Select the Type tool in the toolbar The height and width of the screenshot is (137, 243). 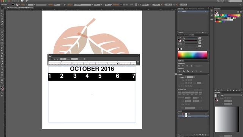click(x=2, y=27)
